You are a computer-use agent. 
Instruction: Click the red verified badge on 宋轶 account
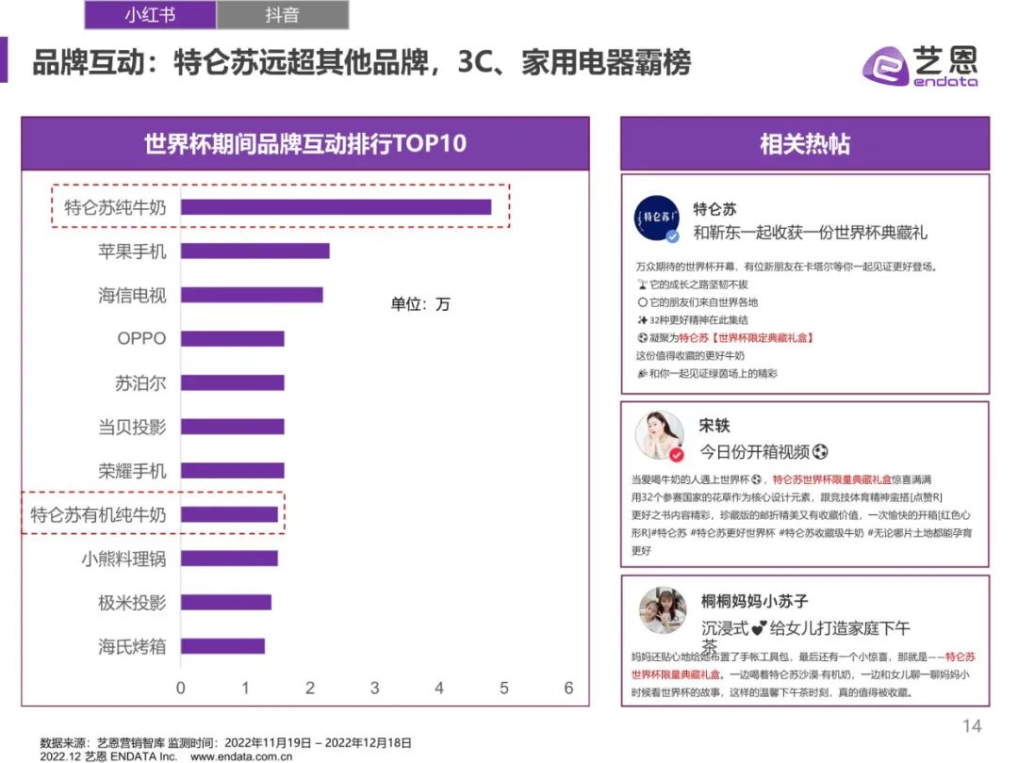click(x=675, y=454)
